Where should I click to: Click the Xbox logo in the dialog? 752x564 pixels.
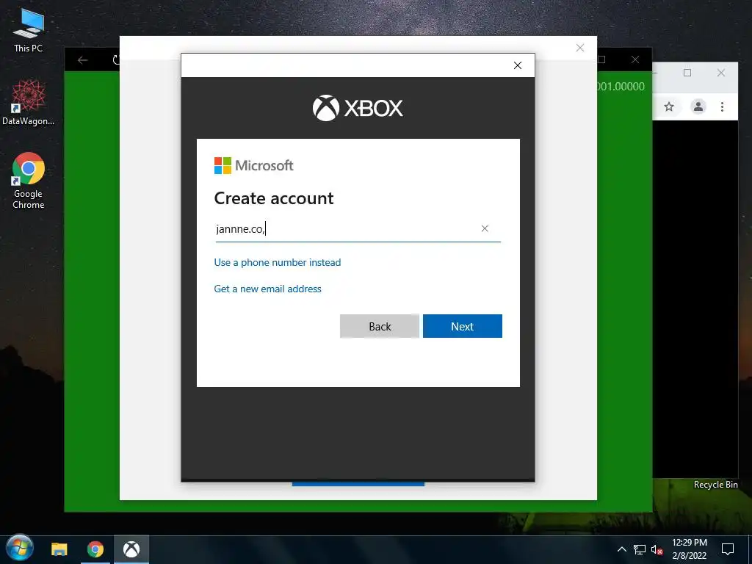(358, 108)
